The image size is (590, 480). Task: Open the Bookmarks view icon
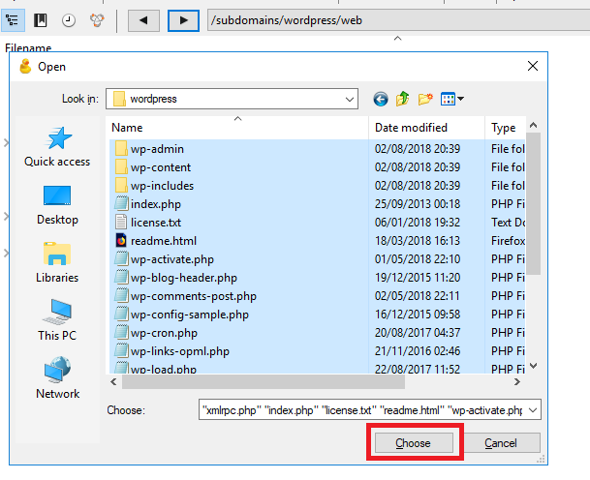tap(41, 20)
